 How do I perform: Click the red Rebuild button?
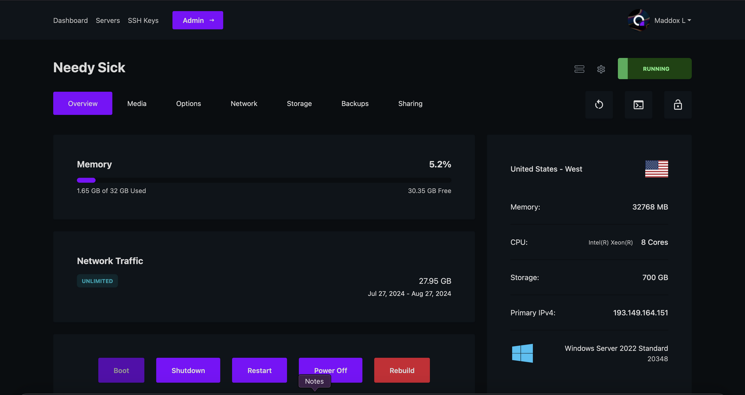[x=402, y=370]
